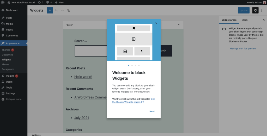Close the settings sidebar panel

coord(264,20)
